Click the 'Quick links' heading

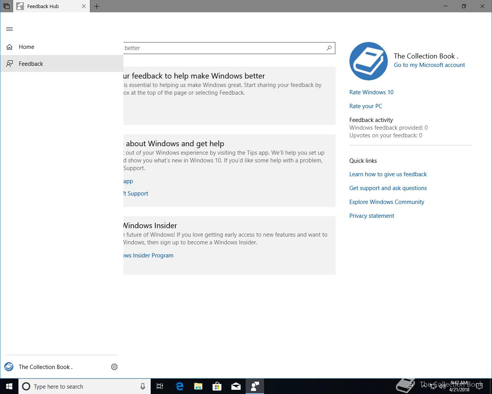(x=363, y=161)
